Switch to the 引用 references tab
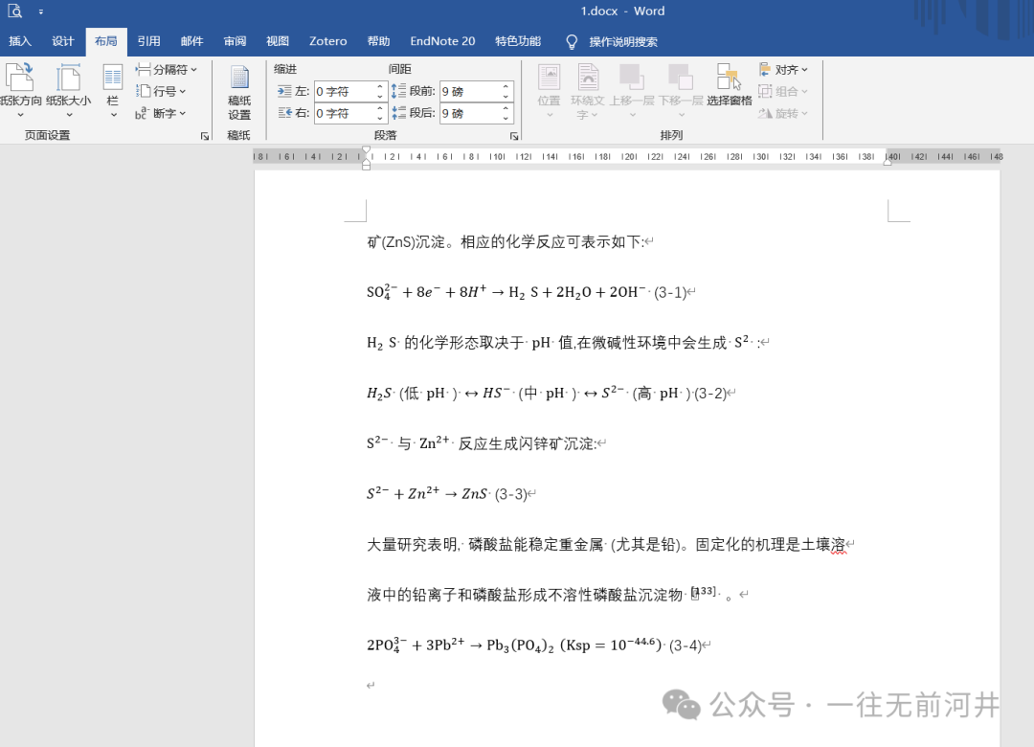This screenshot has height=747, width=1034. pyautogui.click(x=148, y=41)
